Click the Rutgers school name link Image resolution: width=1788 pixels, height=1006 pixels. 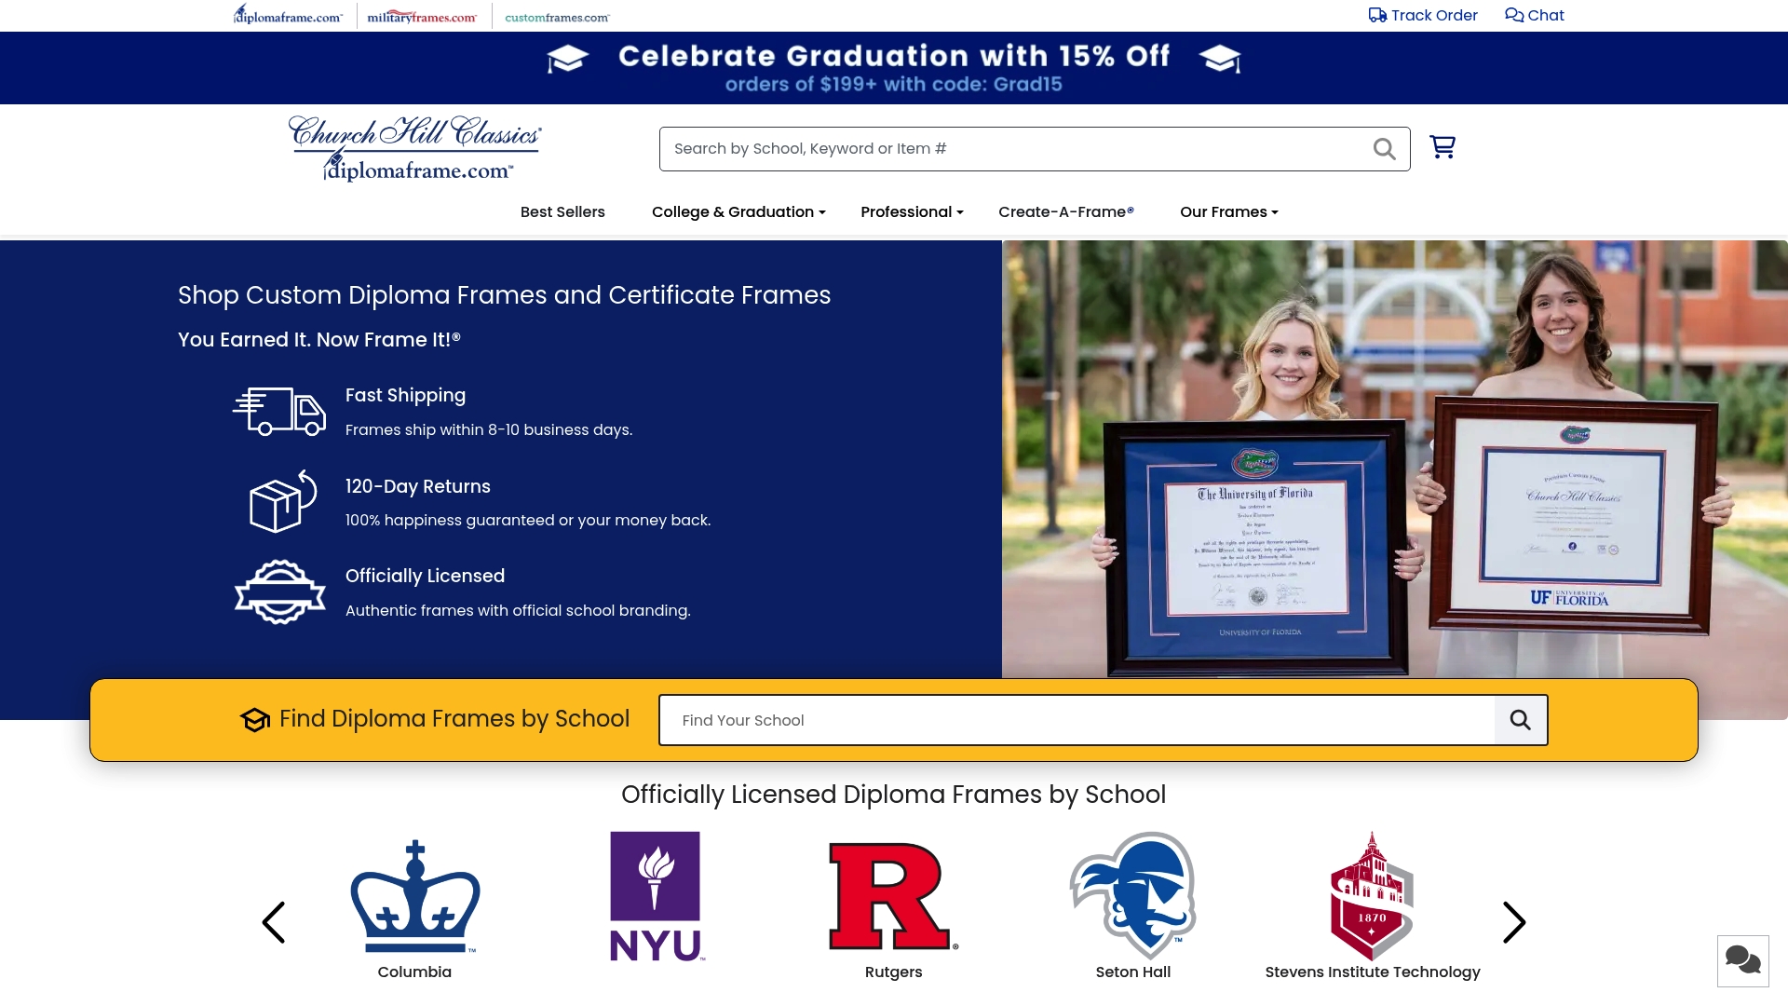click(x=893, y=972)
